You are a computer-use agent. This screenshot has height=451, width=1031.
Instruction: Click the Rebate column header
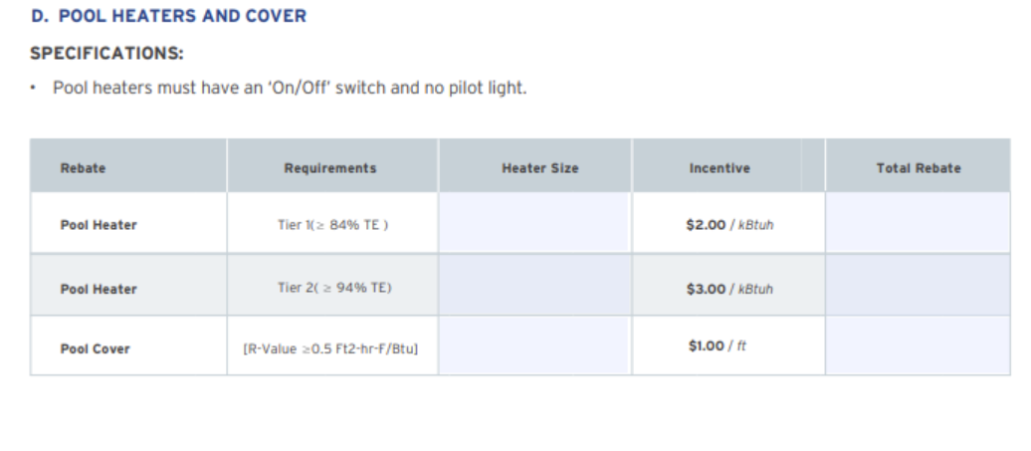[83, 168]
